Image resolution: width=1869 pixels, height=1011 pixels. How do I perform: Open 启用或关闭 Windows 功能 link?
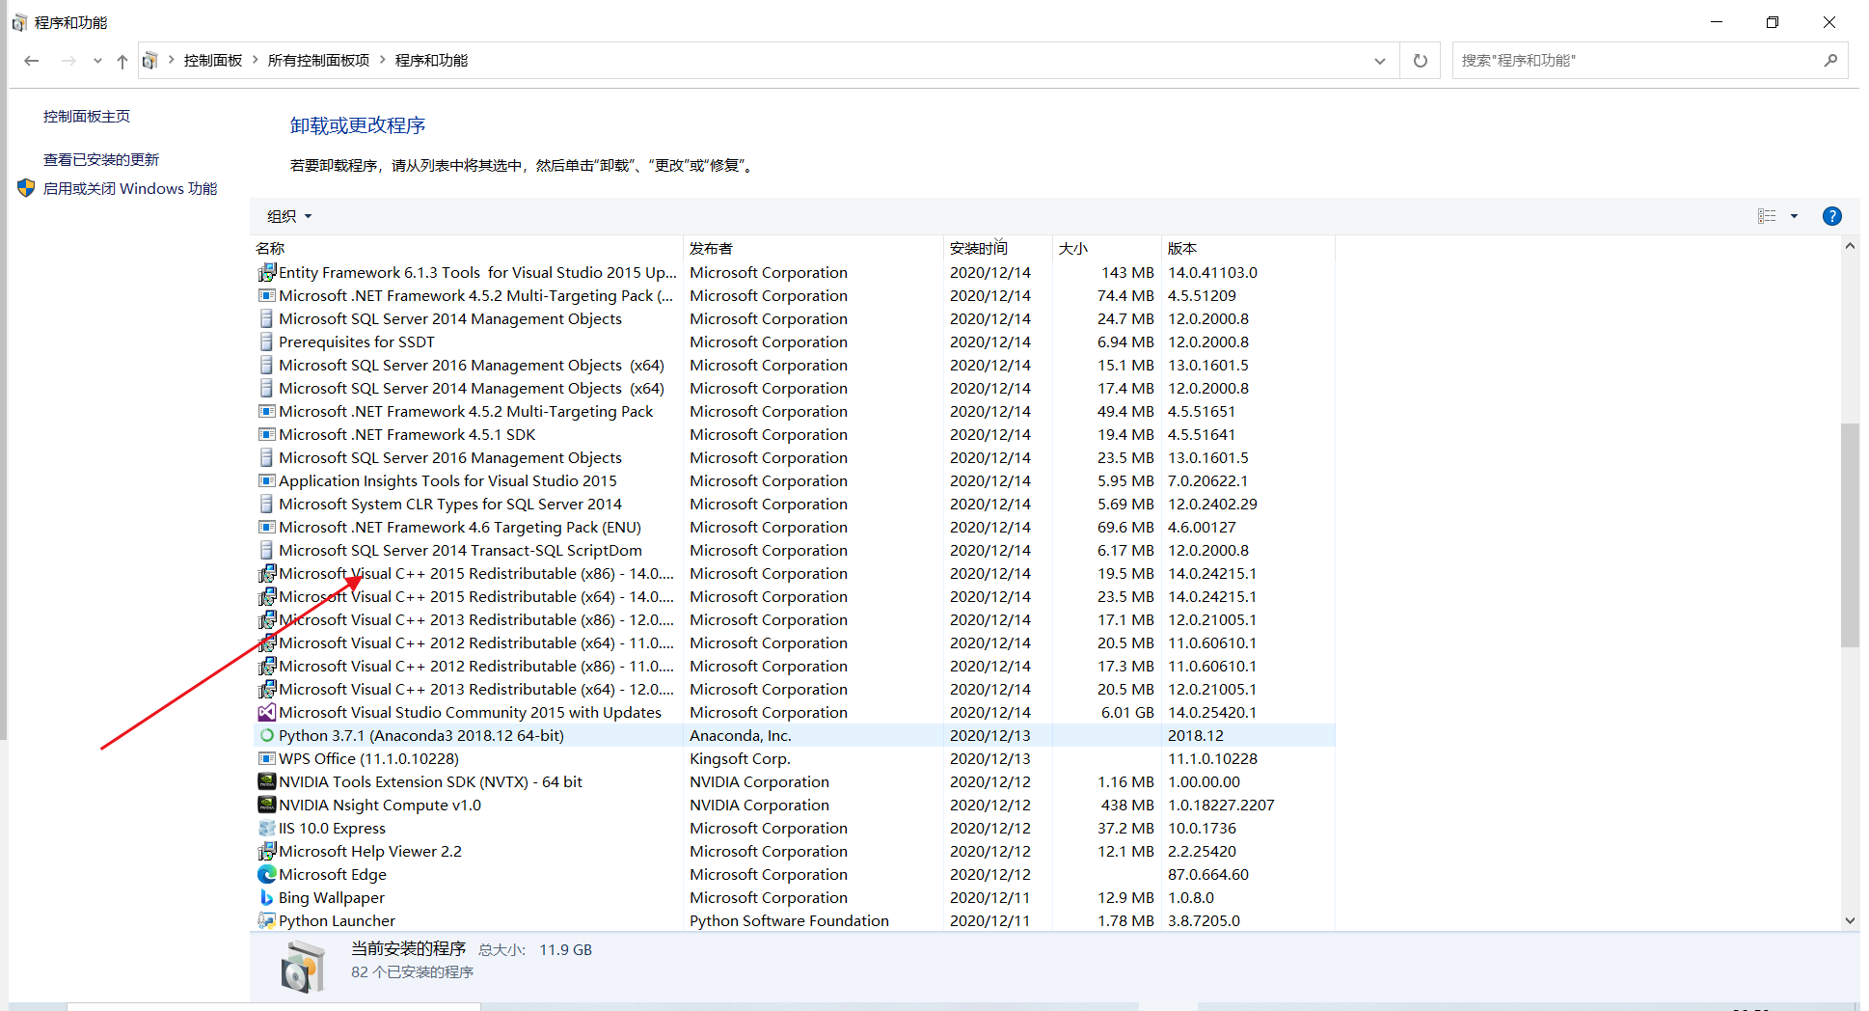130,189
